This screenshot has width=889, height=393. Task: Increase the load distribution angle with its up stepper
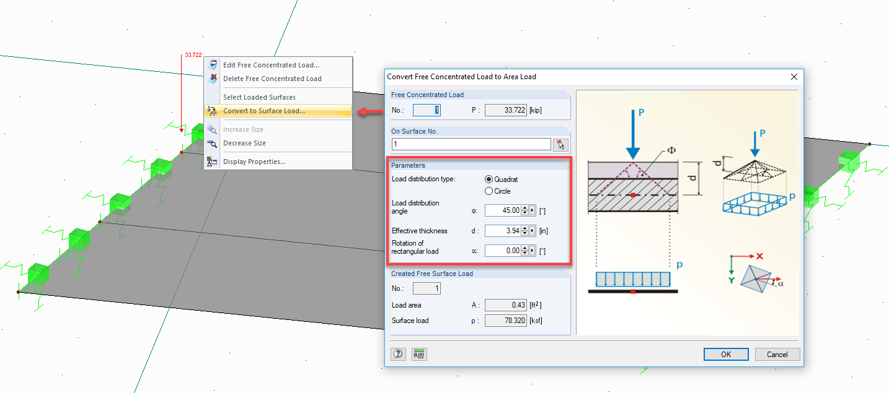coord(524,208)
